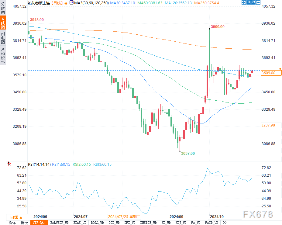
Task: Switch to the 模板 tab
Action: pyautogui.click(x=24, y=223)
